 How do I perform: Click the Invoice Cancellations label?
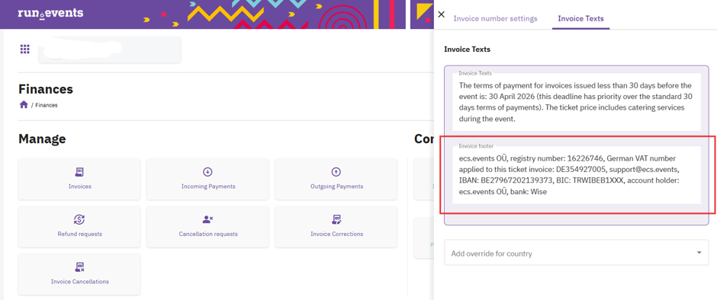click(x=79, y=281)
